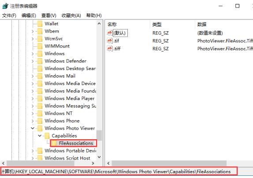Image resolution: width=253 pixels, height=178 pixels.
Task: Select the Windows Portable Devices folder icon
Action: tap(40, 151)
